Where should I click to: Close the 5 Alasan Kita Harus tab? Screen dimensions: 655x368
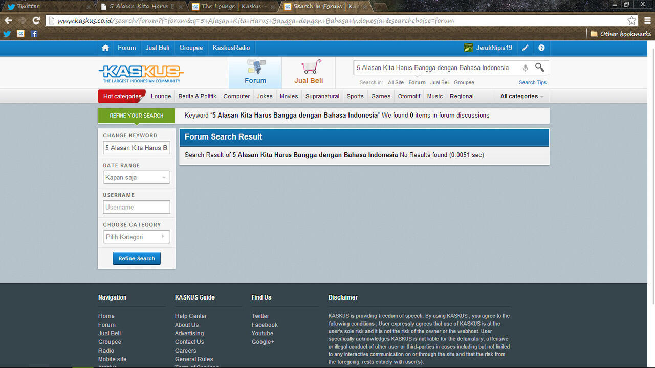point(181,7)
